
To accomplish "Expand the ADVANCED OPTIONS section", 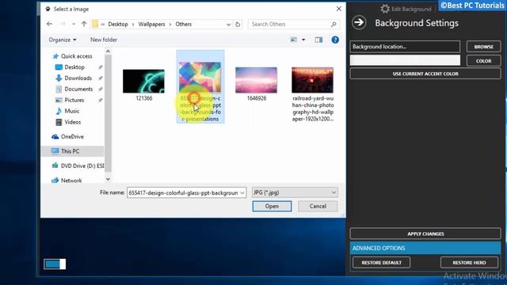I will [x=425, y=248].
